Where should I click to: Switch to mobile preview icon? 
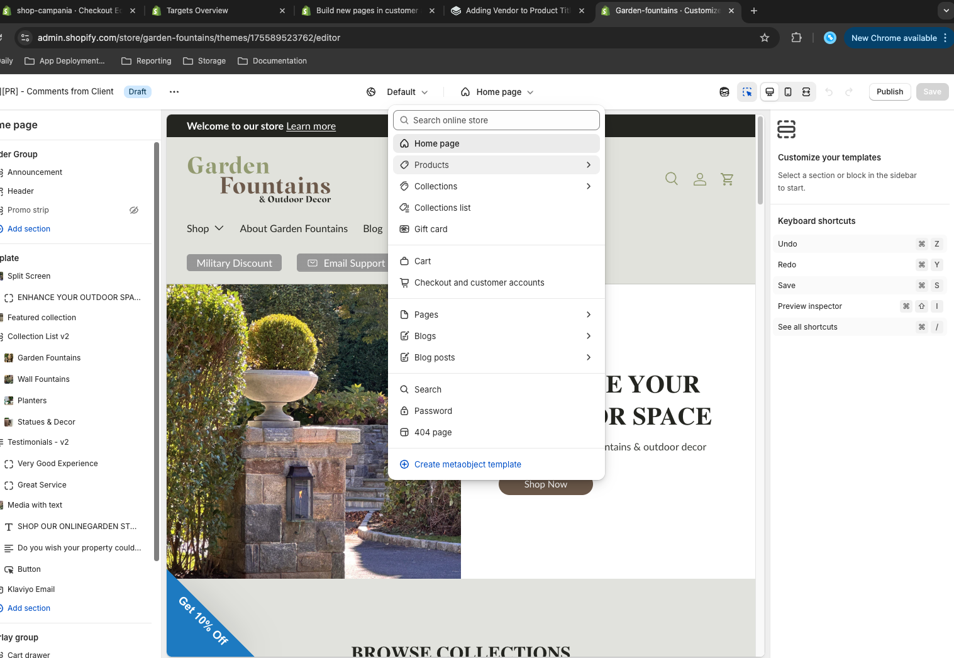tap(788, 92)
